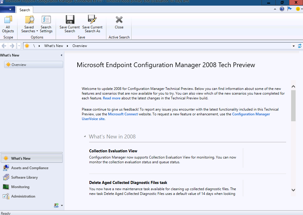Click the Software Library workspace icon
The width and height of the screenshot is (303, 215).
6,177
